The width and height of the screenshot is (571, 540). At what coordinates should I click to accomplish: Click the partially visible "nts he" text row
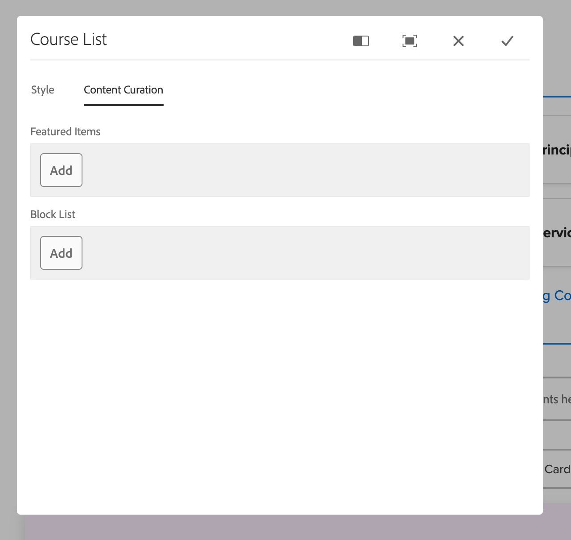tap(557, 399)
